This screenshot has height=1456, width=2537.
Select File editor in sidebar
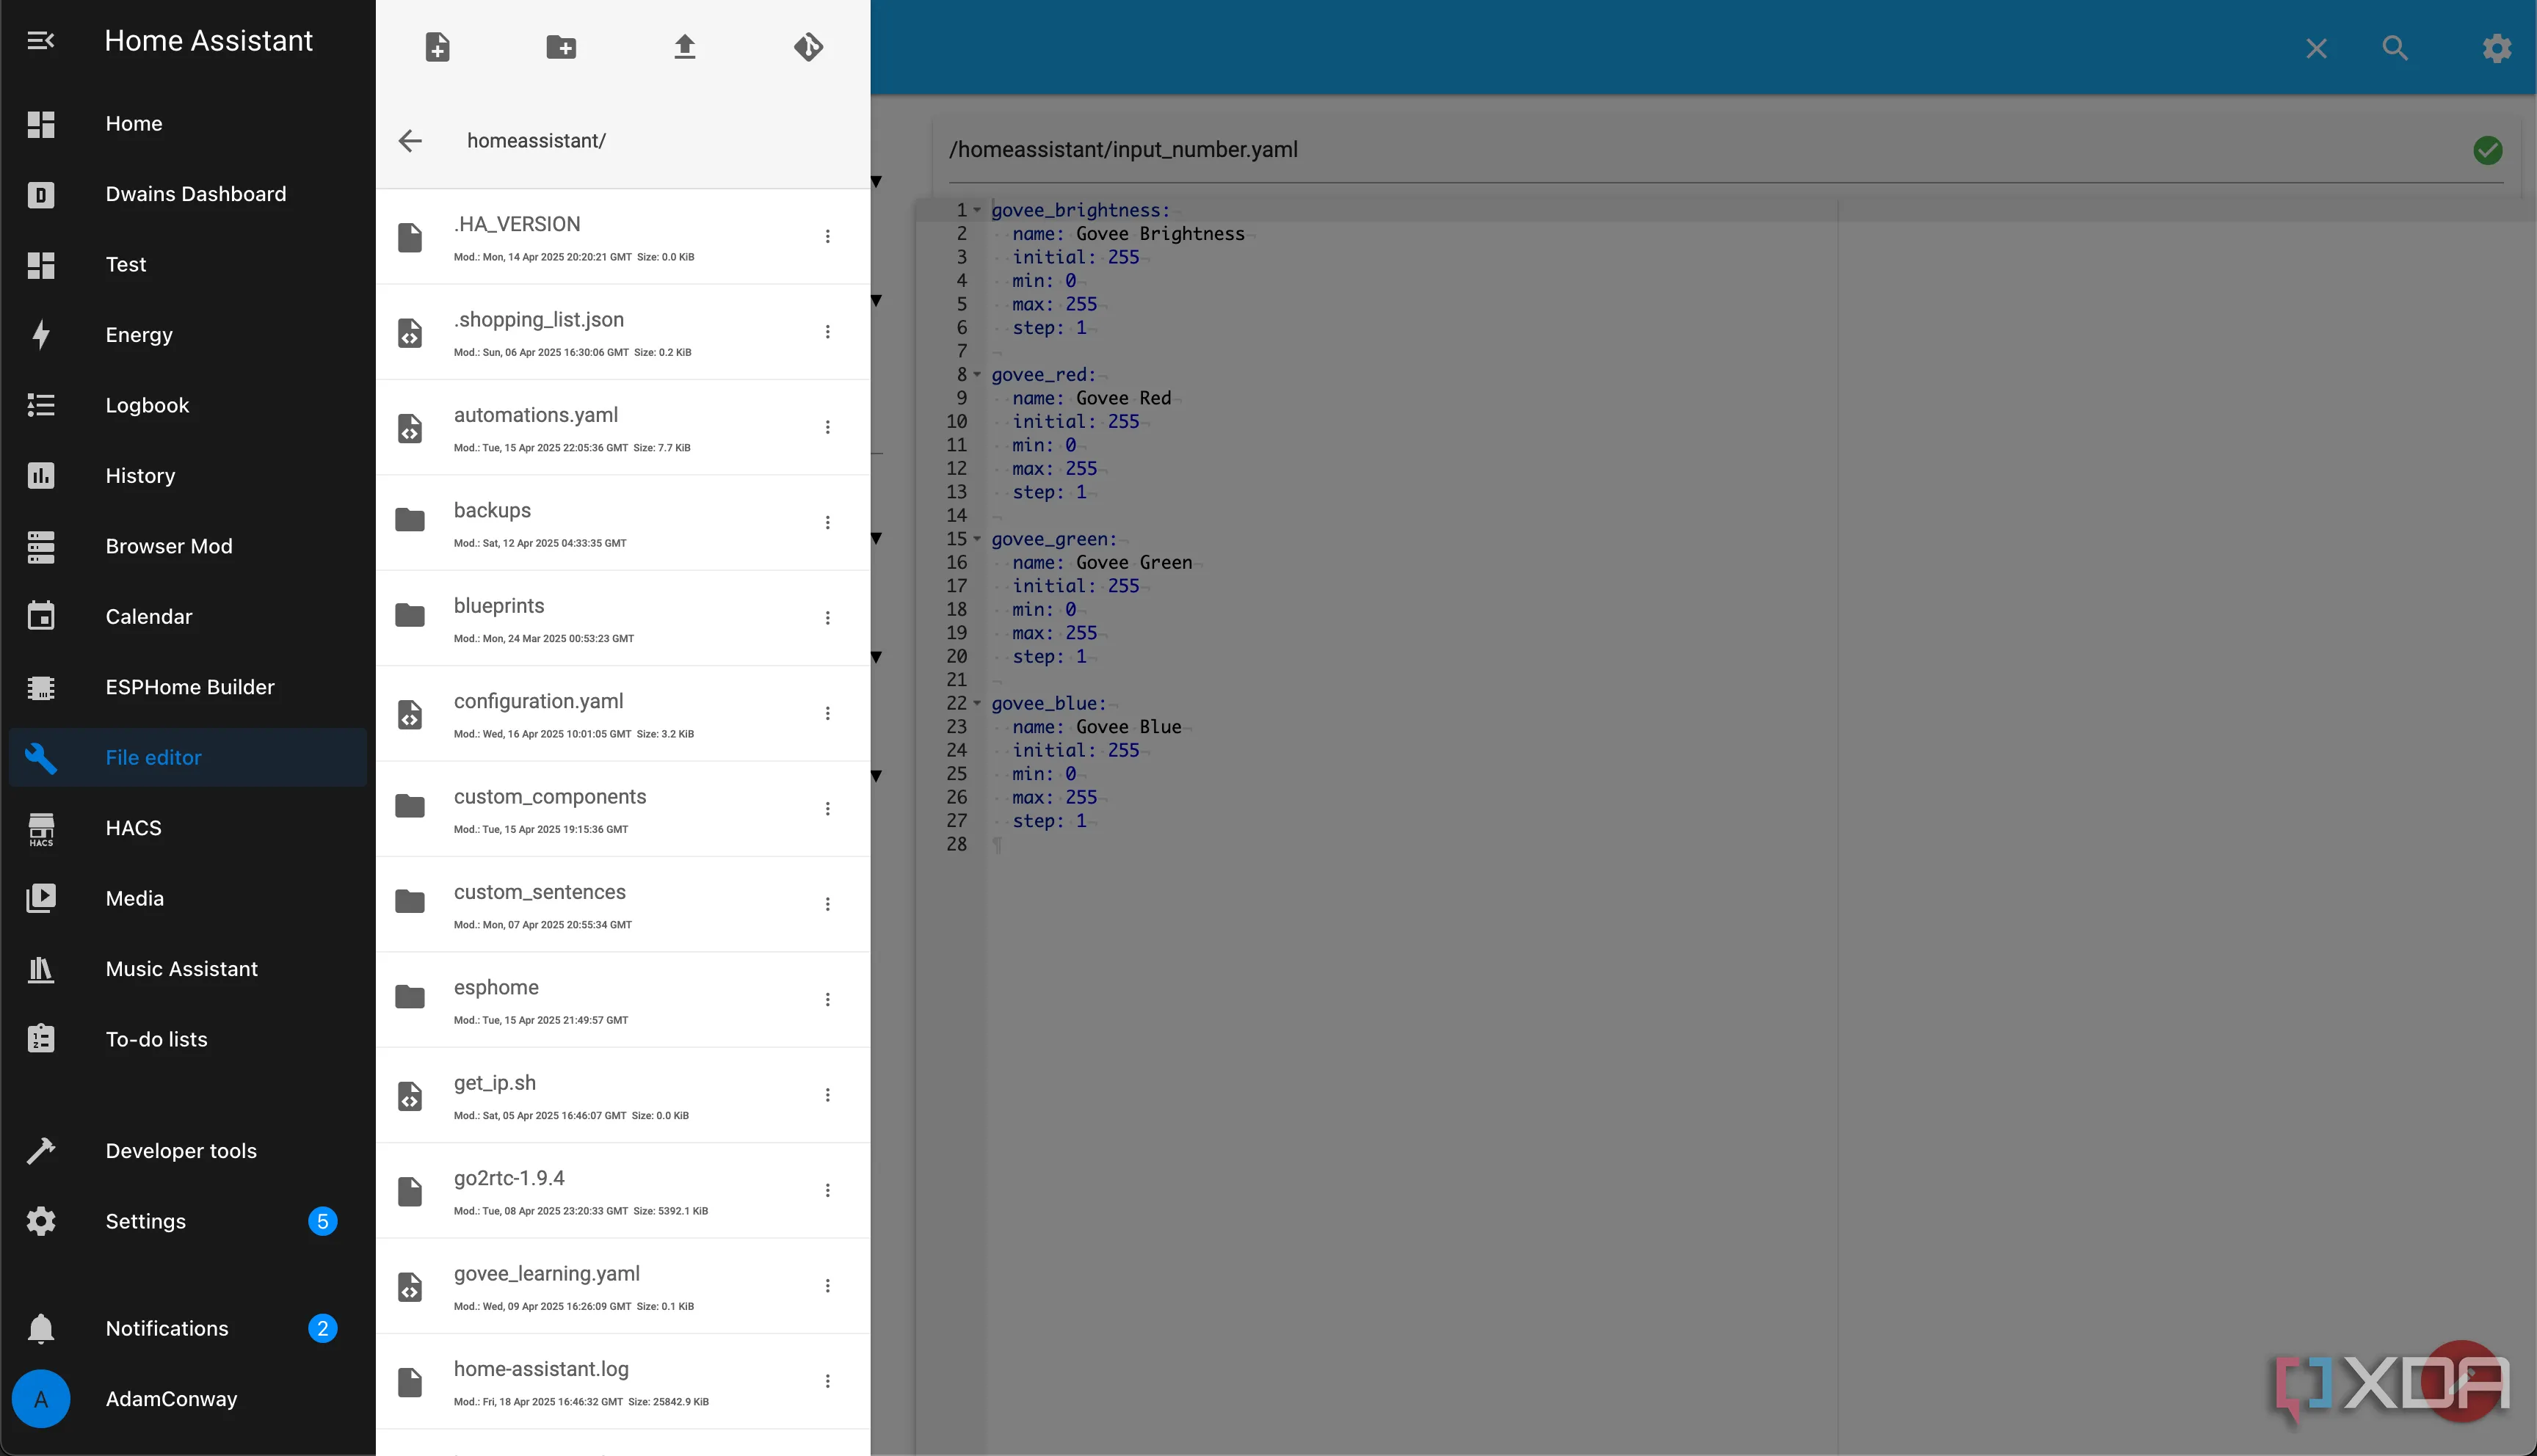tap(188, 758)
